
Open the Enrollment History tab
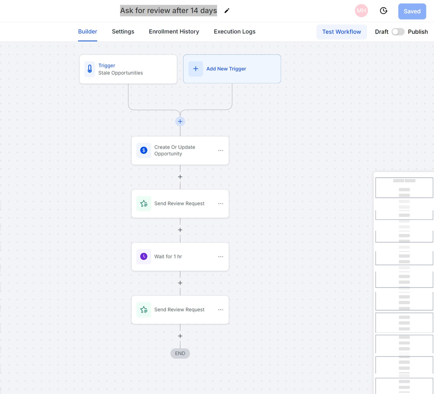174,32
